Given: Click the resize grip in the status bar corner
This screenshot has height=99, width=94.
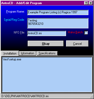Looking at the screenshot, I should 91,96.
